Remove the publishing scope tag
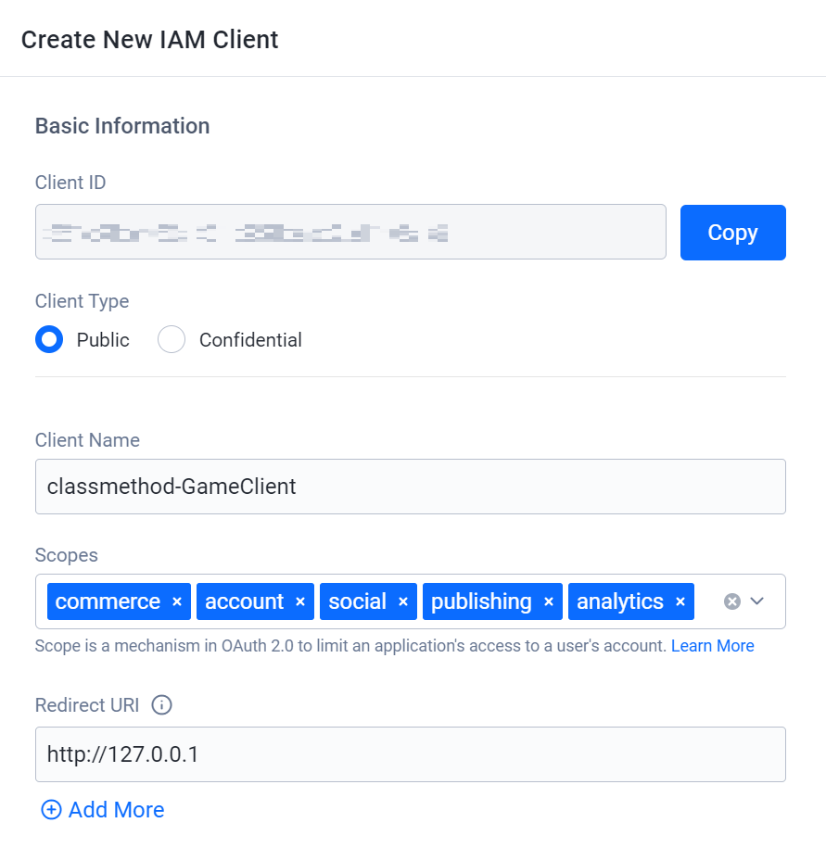 coord(549,602)
